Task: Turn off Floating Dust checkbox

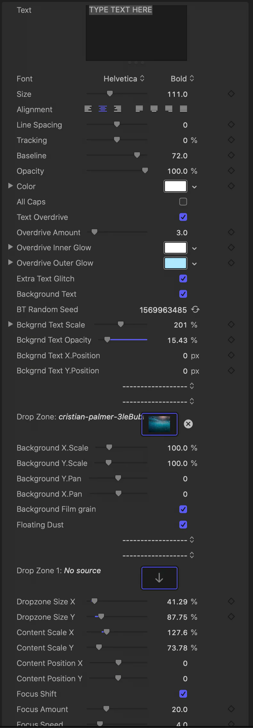Action: [183, 525]
